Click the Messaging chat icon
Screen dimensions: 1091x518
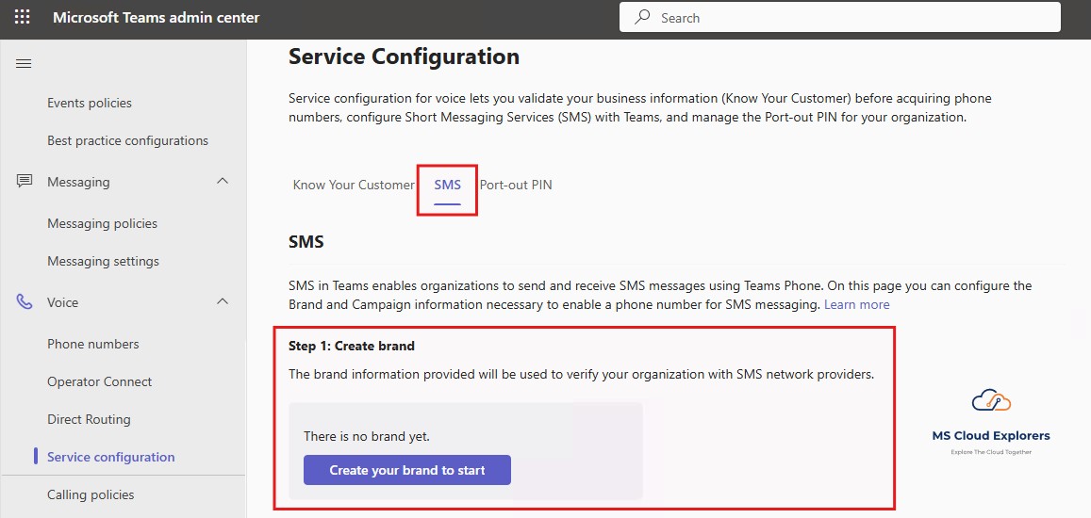pos(25,182)
